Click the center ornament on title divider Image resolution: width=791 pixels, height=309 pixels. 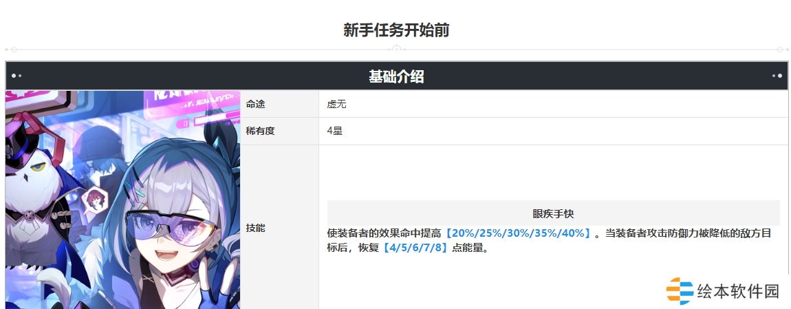(x=395, y=49)
